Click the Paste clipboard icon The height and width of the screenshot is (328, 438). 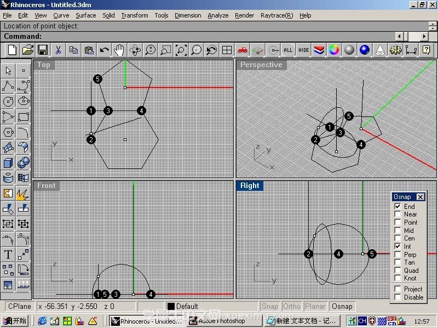point(89,50)
